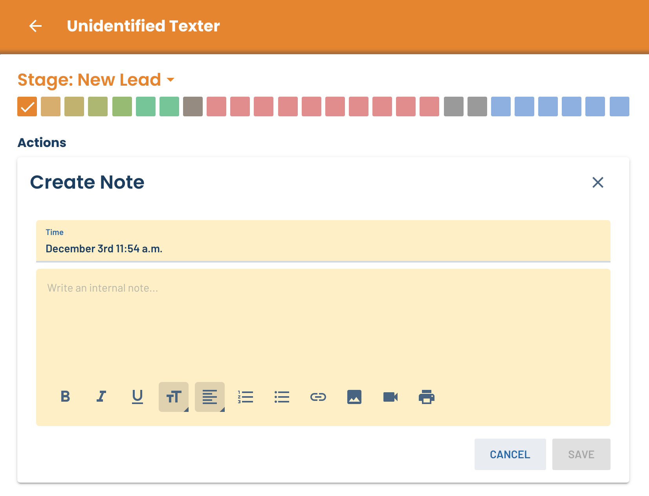The width and height of the screenshot is (649, 496).
Task: Expand the Stage: New Lead dropdown
Action: click(96, 80)
